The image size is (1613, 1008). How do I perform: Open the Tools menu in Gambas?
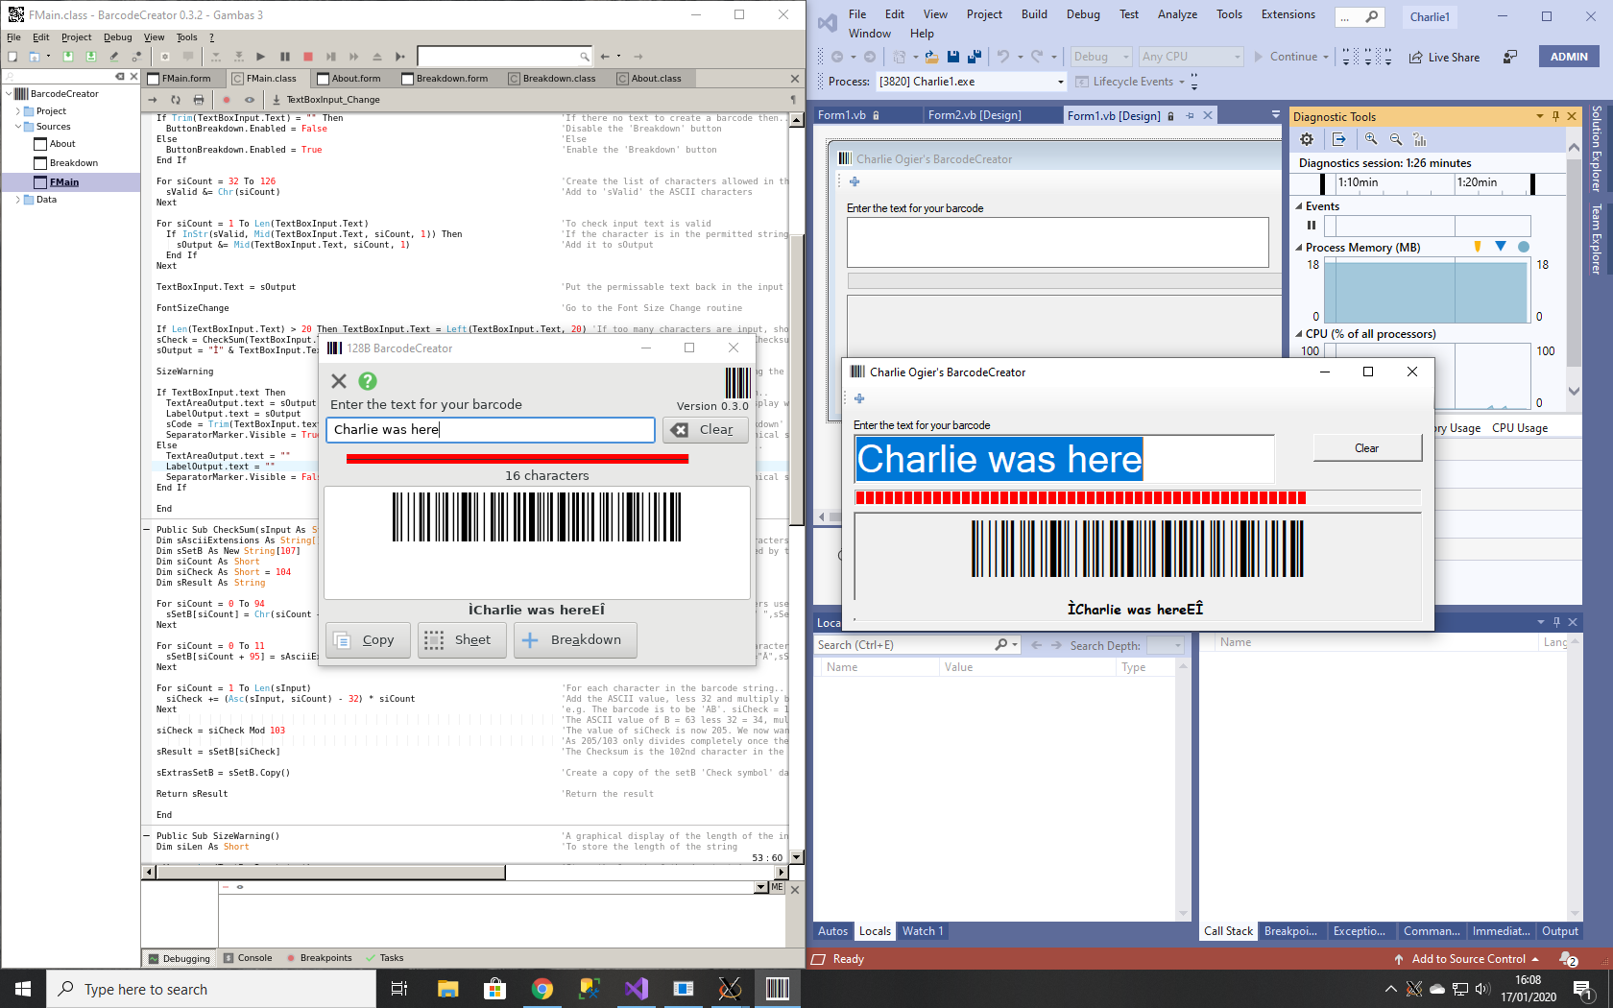186,37
